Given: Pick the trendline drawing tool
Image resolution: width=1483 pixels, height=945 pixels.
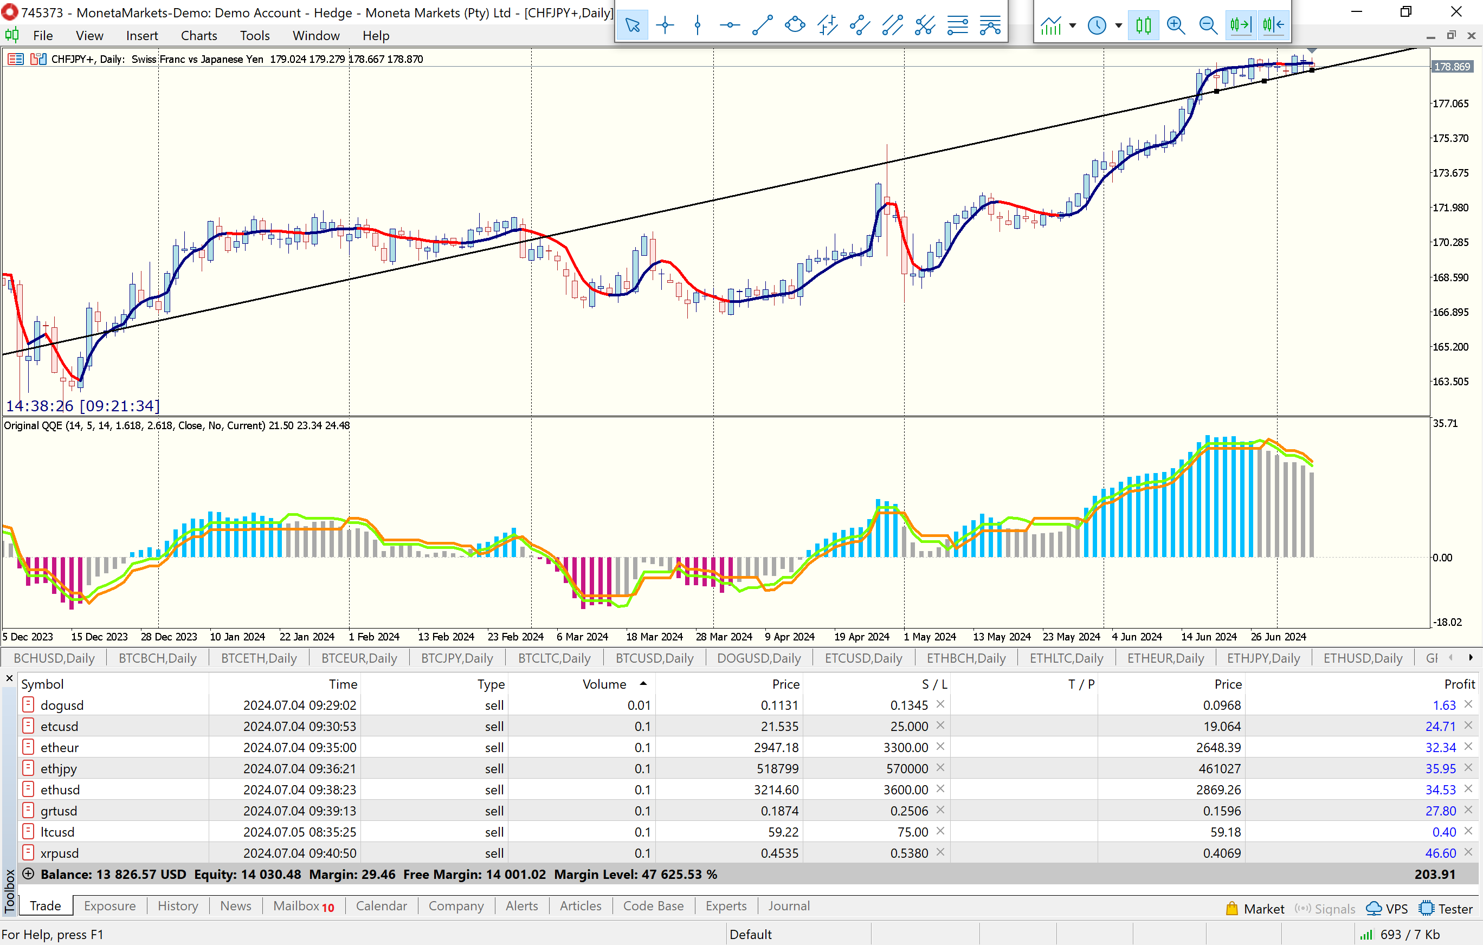Looking at the screenshot, I should (763, 25).
